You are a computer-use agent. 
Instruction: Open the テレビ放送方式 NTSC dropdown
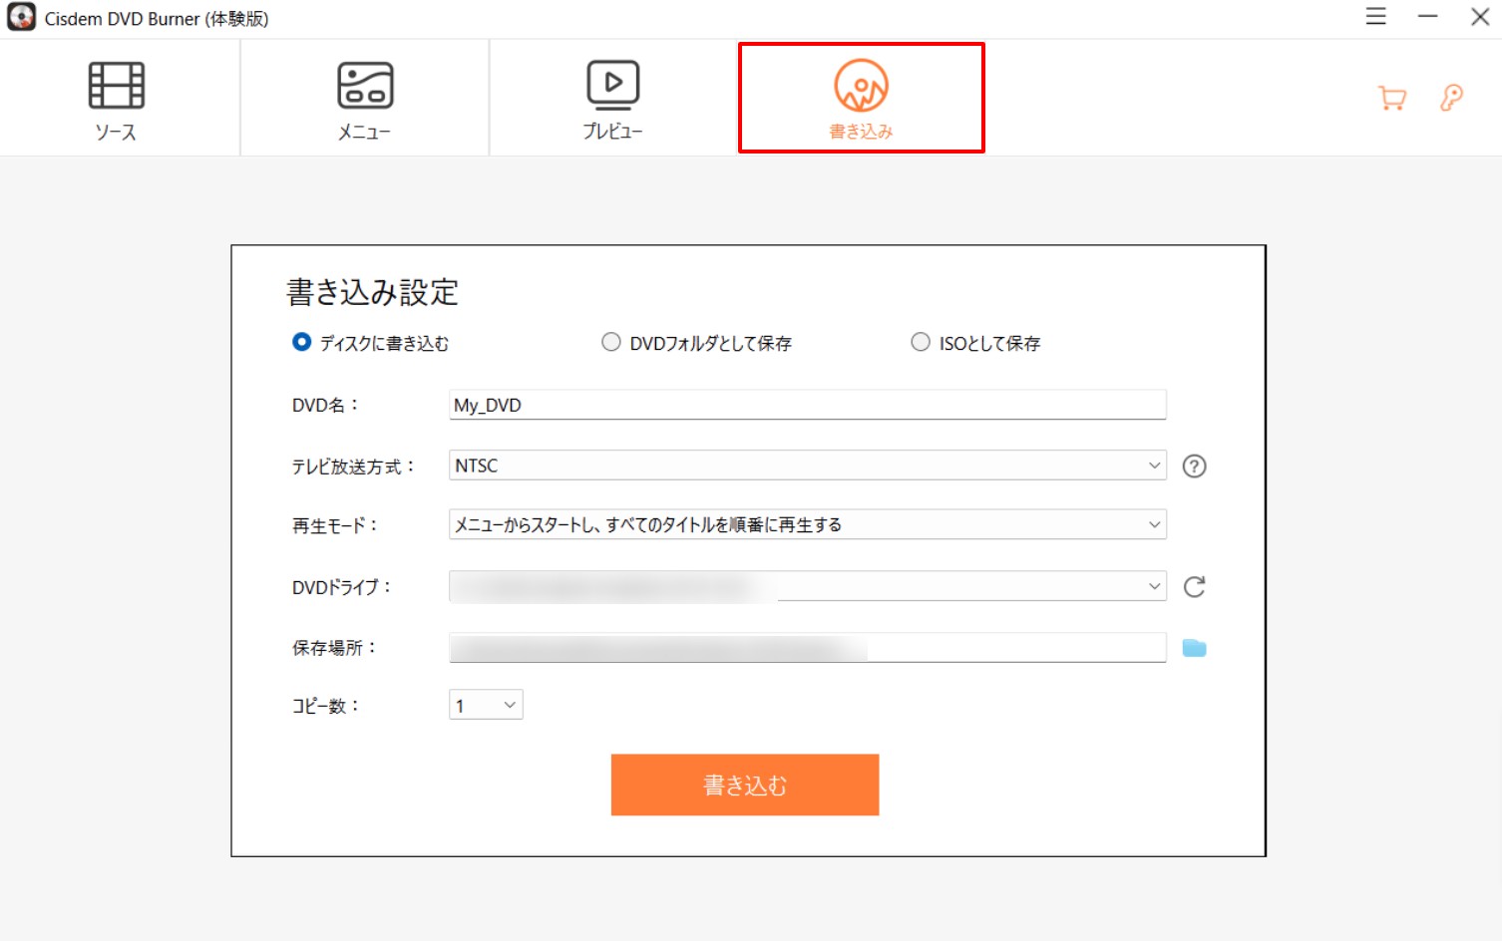click(807, 466)
